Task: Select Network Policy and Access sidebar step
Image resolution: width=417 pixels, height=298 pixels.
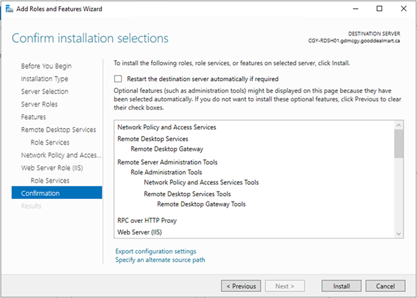Action: tap(61, 155)
